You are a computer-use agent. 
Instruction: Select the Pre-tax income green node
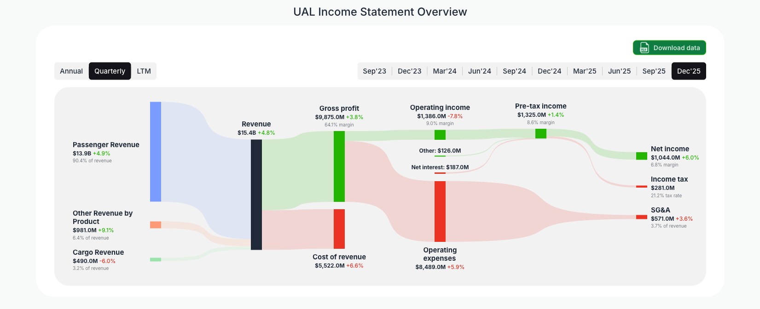(x=541, y=133)
